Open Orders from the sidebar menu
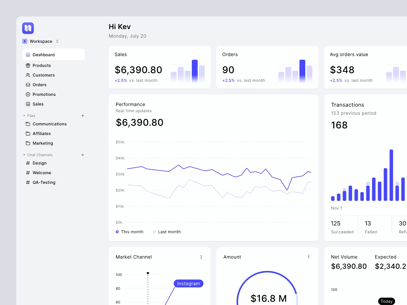 [39, 85]
